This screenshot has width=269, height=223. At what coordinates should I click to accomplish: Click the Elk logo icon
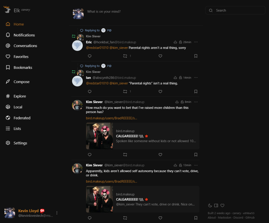7,10
